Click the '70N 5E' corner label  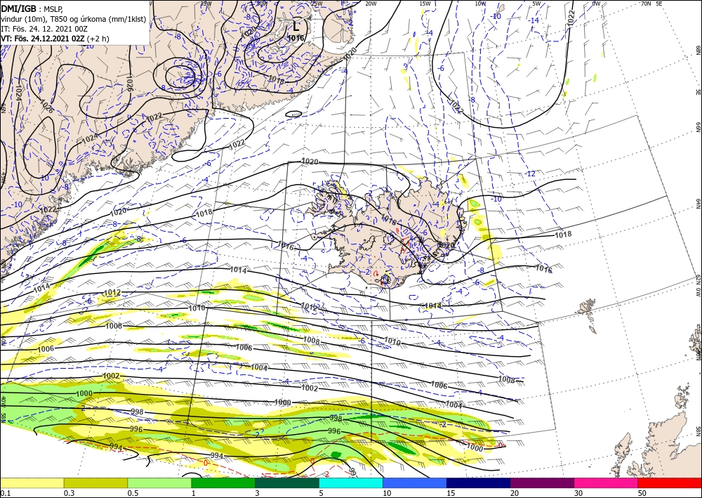(651, 4)
